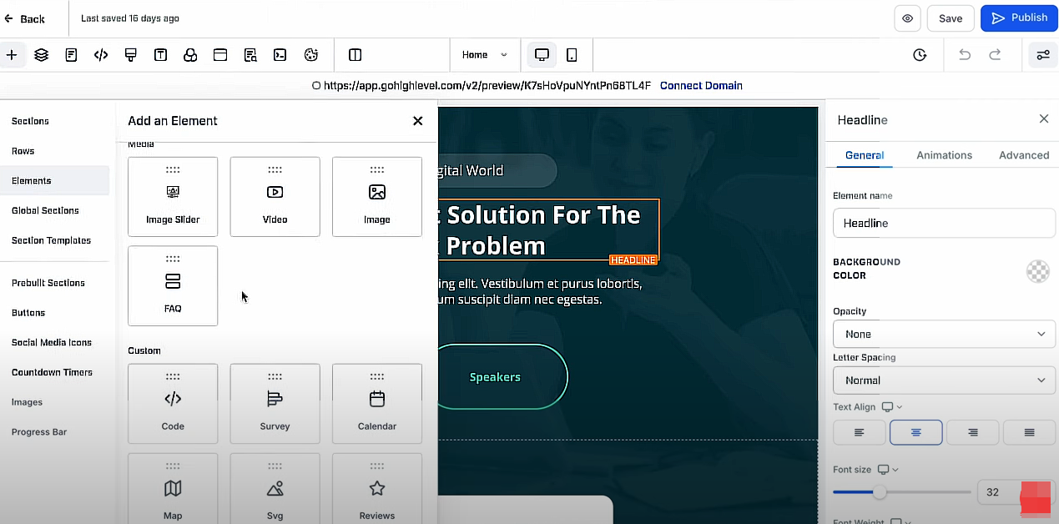Screen dimensions: 1059x524
Task: Open Countdown Timers in the sidebar
Action: (52, 372)
